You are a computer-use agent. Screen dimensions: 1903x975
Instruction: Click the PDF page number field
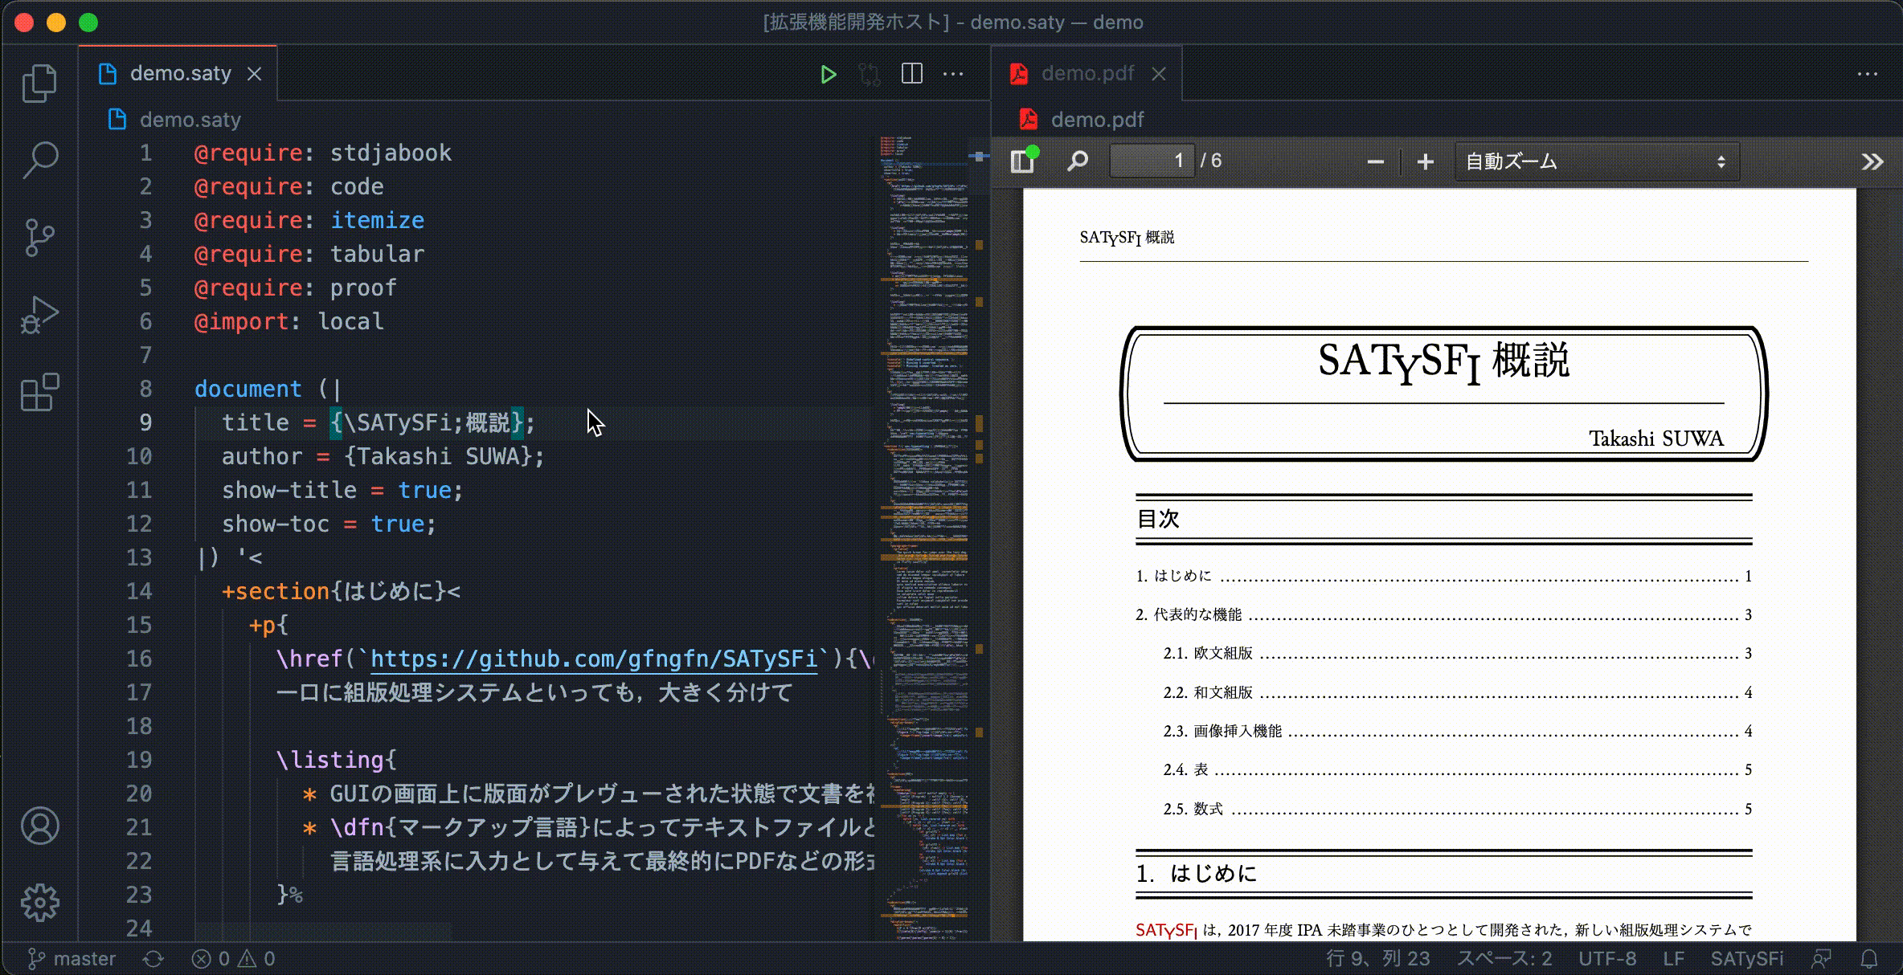coord(1151,161)
